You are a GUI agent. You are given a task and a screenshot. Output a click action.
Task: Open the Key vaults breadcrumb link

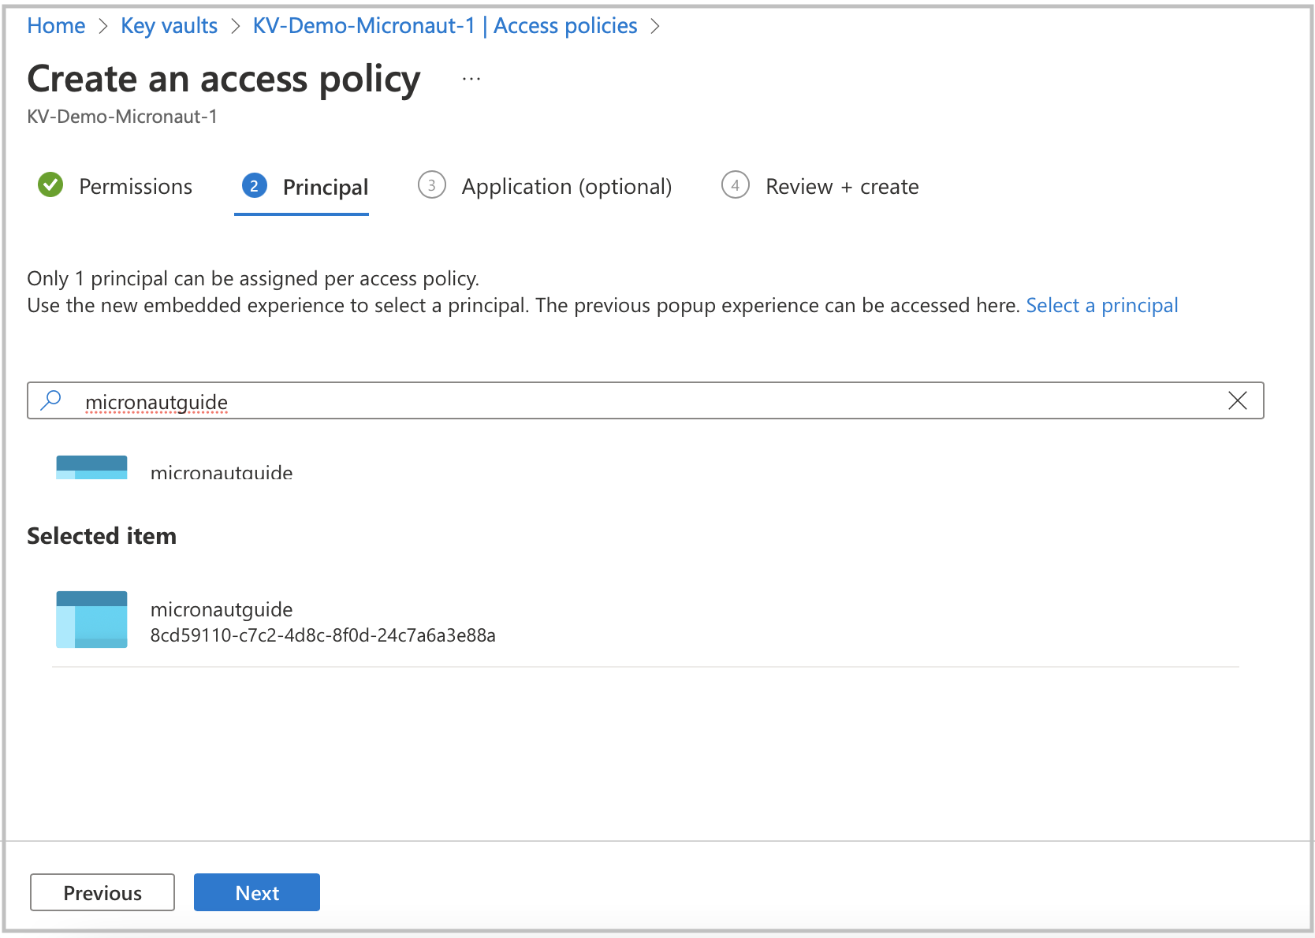169,26
